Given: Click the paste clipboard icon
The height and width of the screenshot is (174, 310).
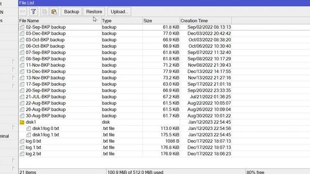Looking at the screenshot, I should (x=54, y=12).
